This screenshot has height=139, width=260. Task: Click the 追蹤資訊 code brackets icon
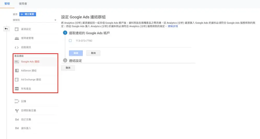[17, 47]
